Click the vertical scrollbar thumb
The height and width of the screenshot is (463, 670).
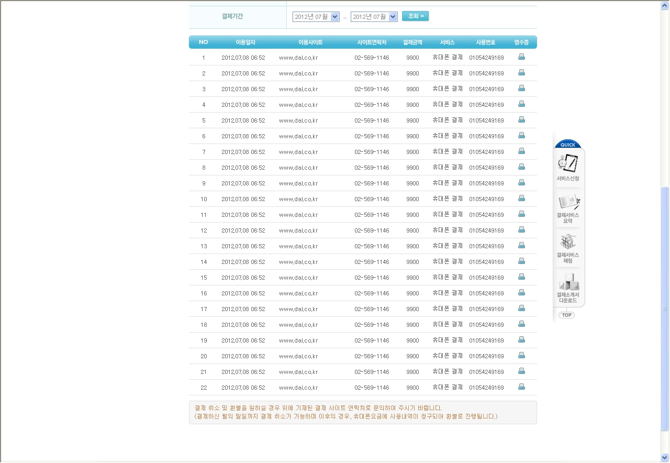[665, 308]
